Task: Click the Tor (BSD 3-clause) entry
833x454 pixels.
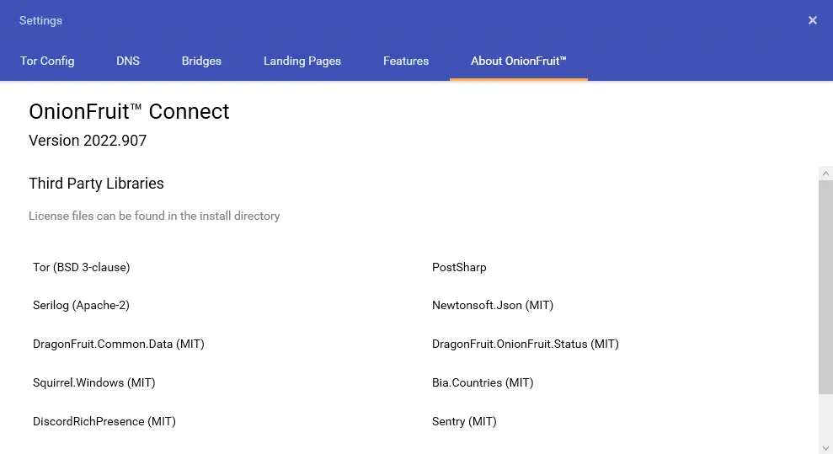Action: pyautogui.click(x=82, y=267)
